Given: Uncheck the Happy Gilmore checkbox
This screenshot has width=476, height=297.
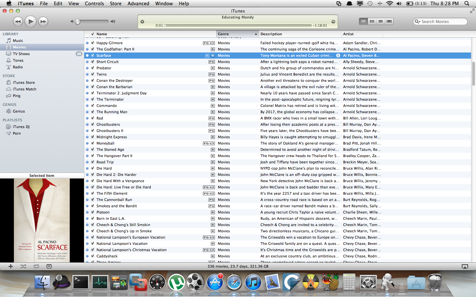Looking at the screenshot, I should (x=93, y=43).
